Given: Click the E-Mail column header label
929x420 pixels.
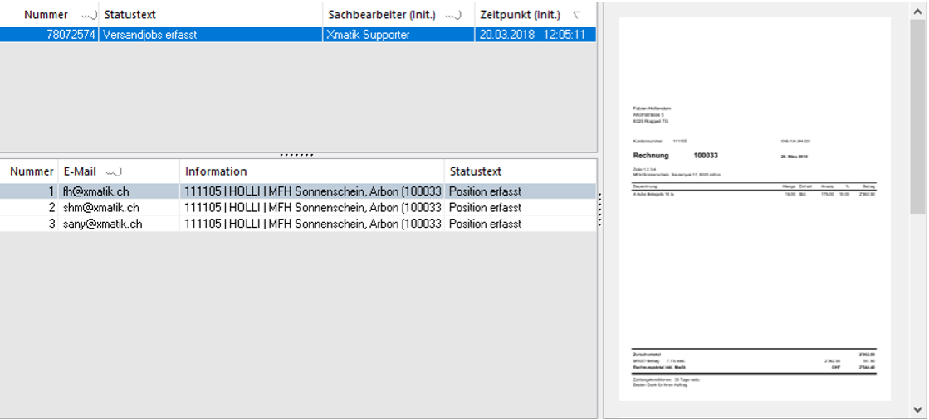Looking at the screenshot, I should [80, 171].
